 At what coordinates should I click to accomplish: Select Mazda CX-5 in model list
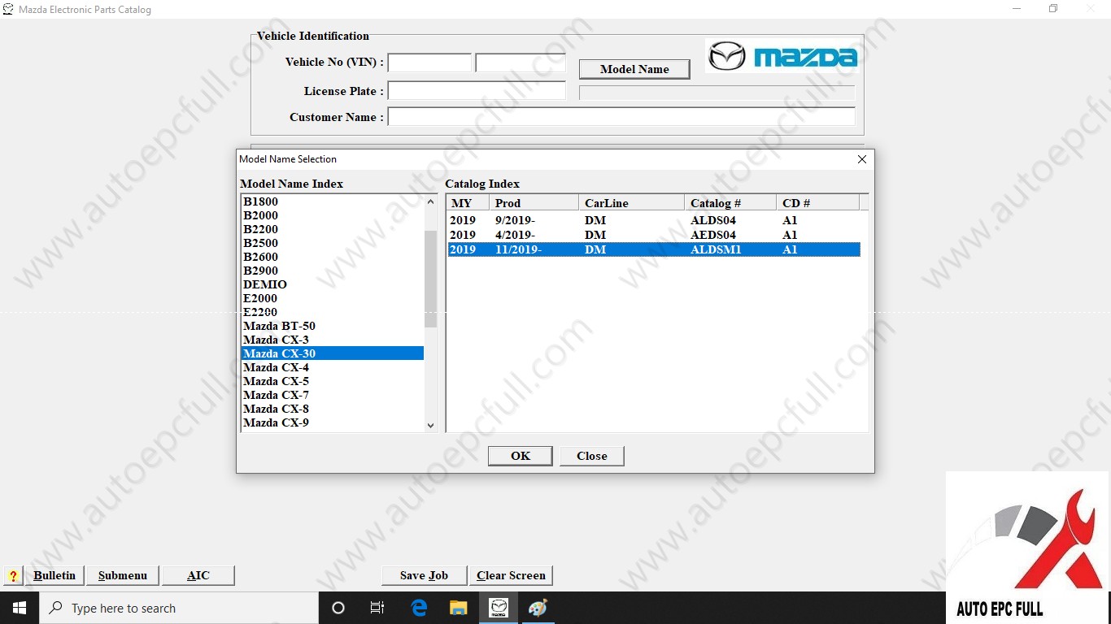click(333, 381)
